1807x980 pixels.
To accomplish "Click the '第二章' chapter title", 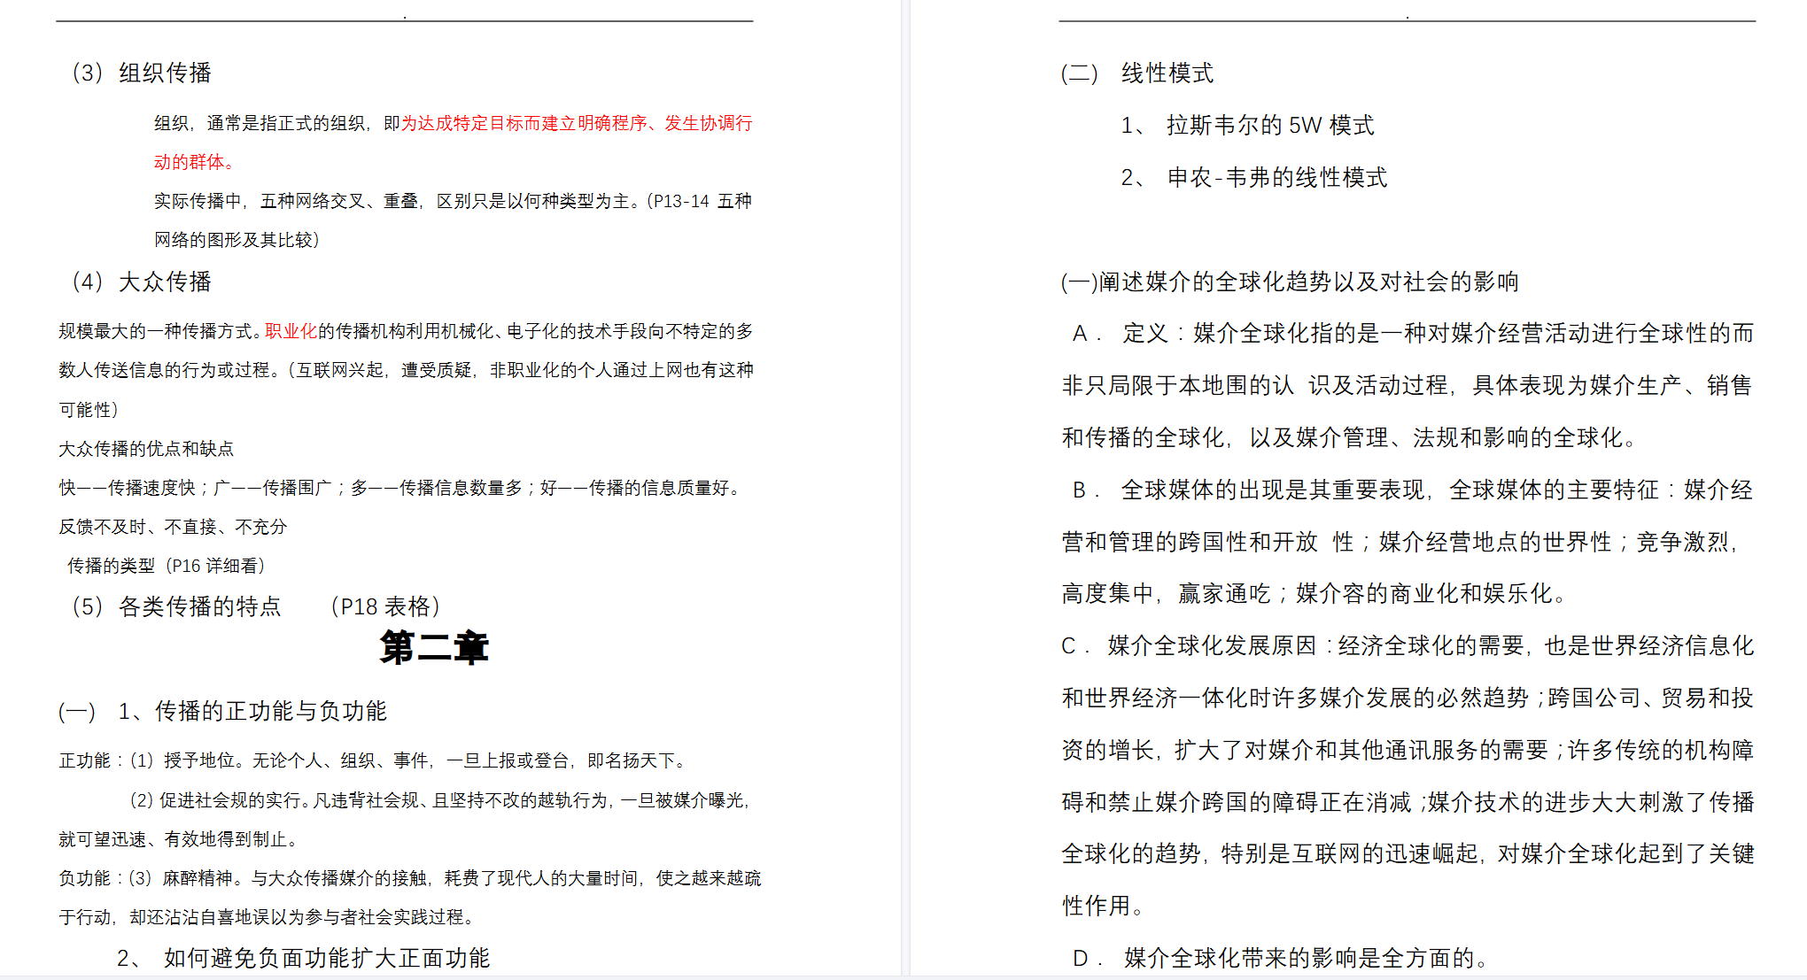I will point(433,648).
